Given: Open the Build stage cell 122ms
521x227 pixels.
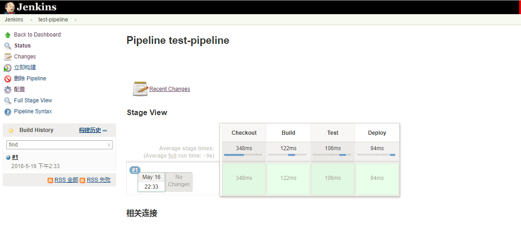Looking at the screenshot, I should (289, 179).
